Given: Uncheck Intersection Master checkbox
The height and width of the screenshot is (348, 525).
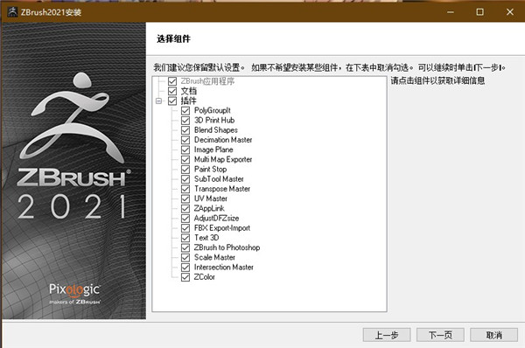Looking at the screenshot, I should pos(185,268).
